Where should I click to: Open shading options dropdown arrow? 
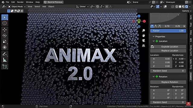pyautogui.click(x=190, y=7)
